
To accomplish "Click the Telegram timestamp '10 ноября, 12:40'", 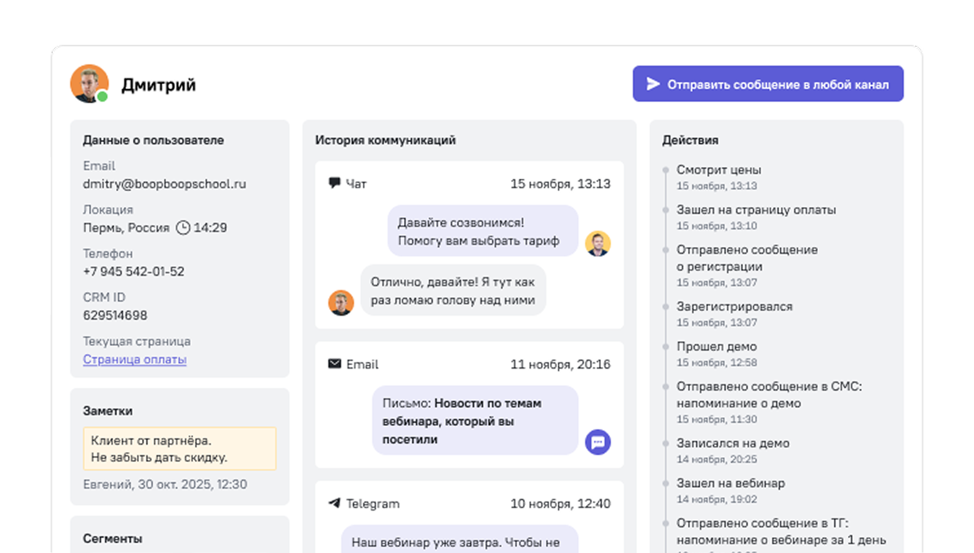I will (560, 504).
